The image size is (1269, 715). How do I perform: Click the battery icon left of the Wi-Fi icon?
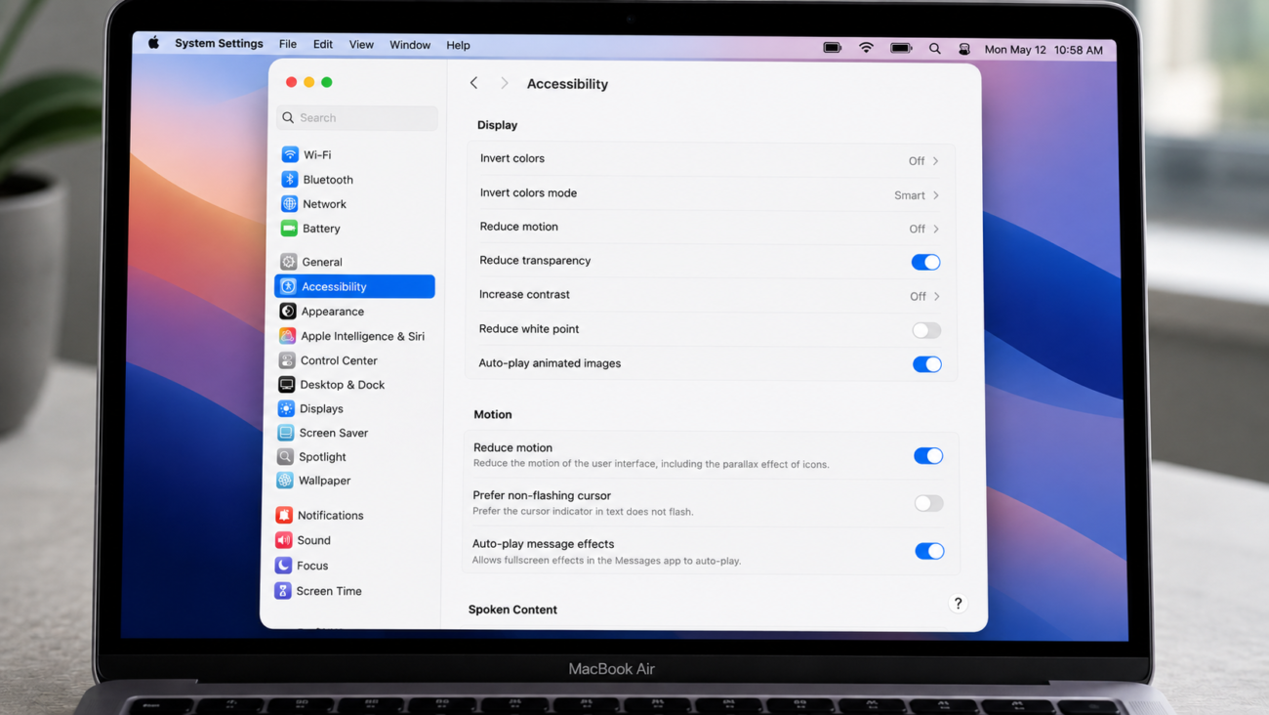pyautogui.click(x=833, y=47)
